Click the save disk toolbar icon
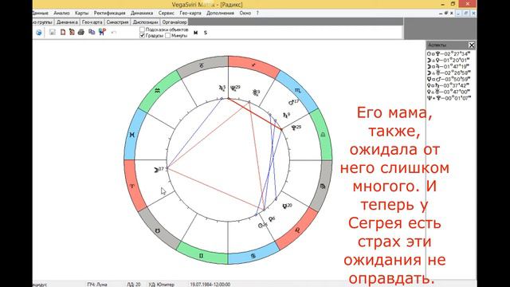 click(x=53, y=32)
